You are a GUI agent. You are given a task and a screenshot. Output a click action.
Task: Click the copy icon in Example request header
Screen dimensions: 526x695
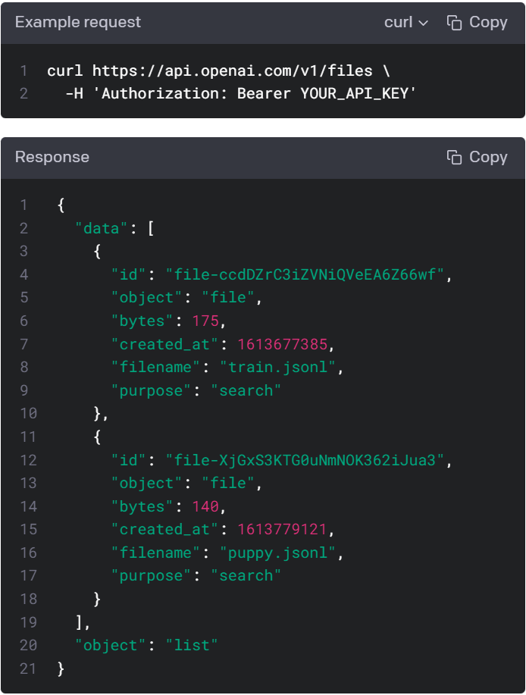(x=455, y=23)
